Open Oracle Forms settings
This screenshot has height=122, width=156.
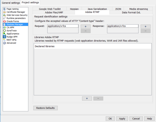pyautogui.click(x=13, y=21)
